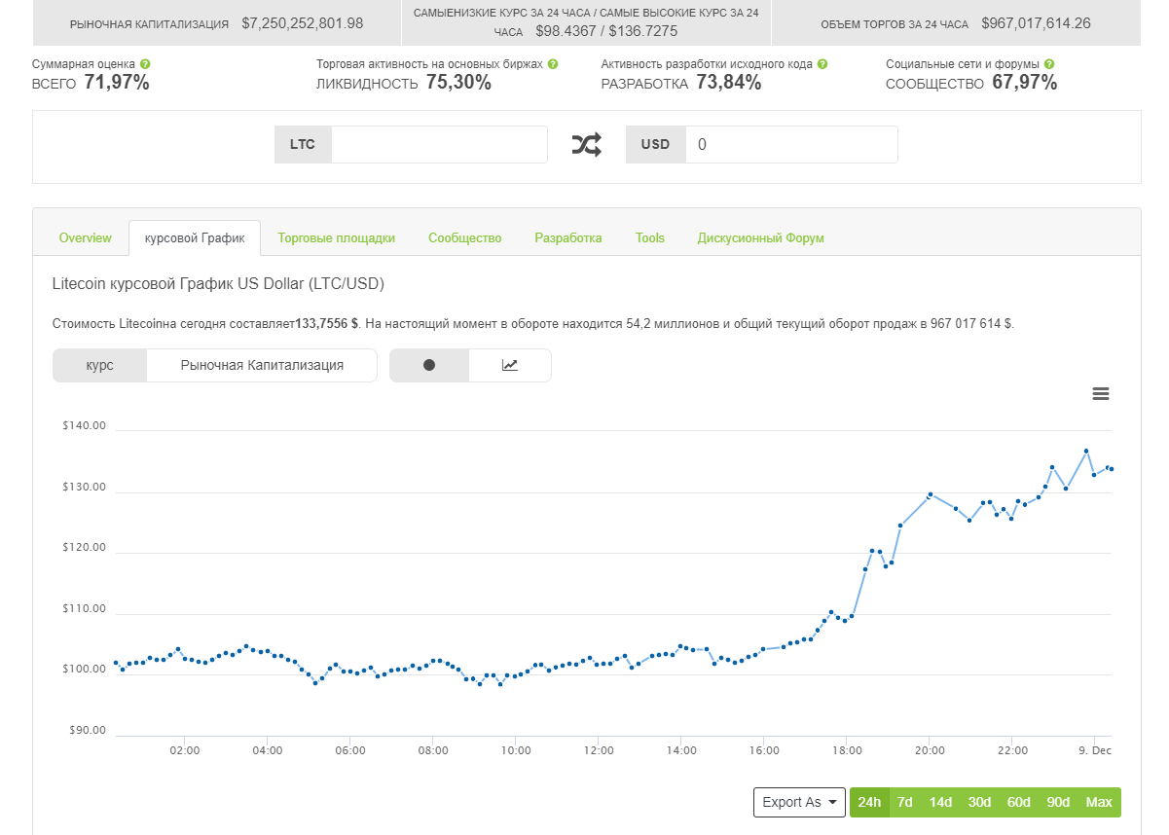The width and height of the screenshot is (1169, 835).
Task: Select the курсовой График tab
Action: [x=195, y=238]
